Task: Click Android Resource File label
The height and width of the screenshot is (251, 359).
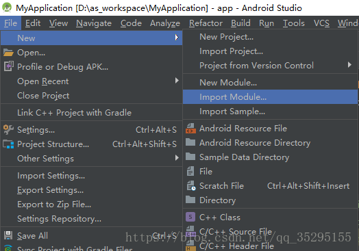Action: (x=243, y=129)
